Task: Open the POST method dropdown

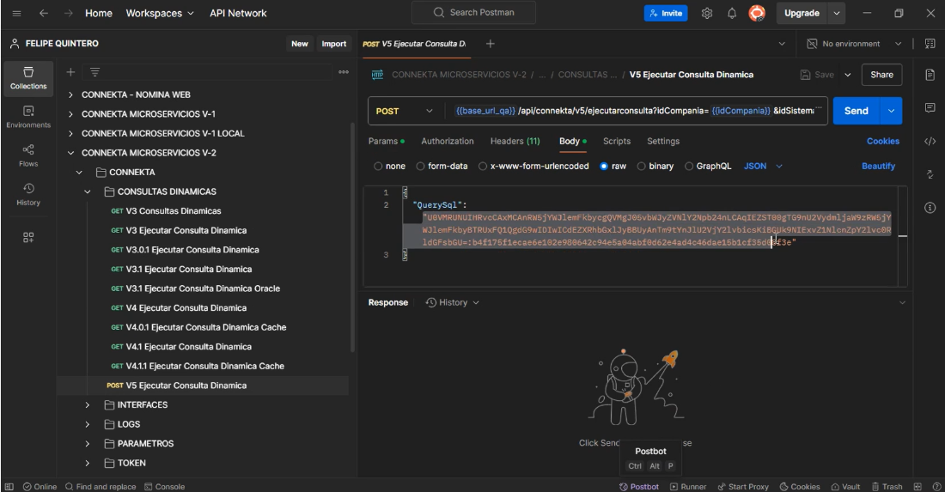Action: (x=405, y=111)
